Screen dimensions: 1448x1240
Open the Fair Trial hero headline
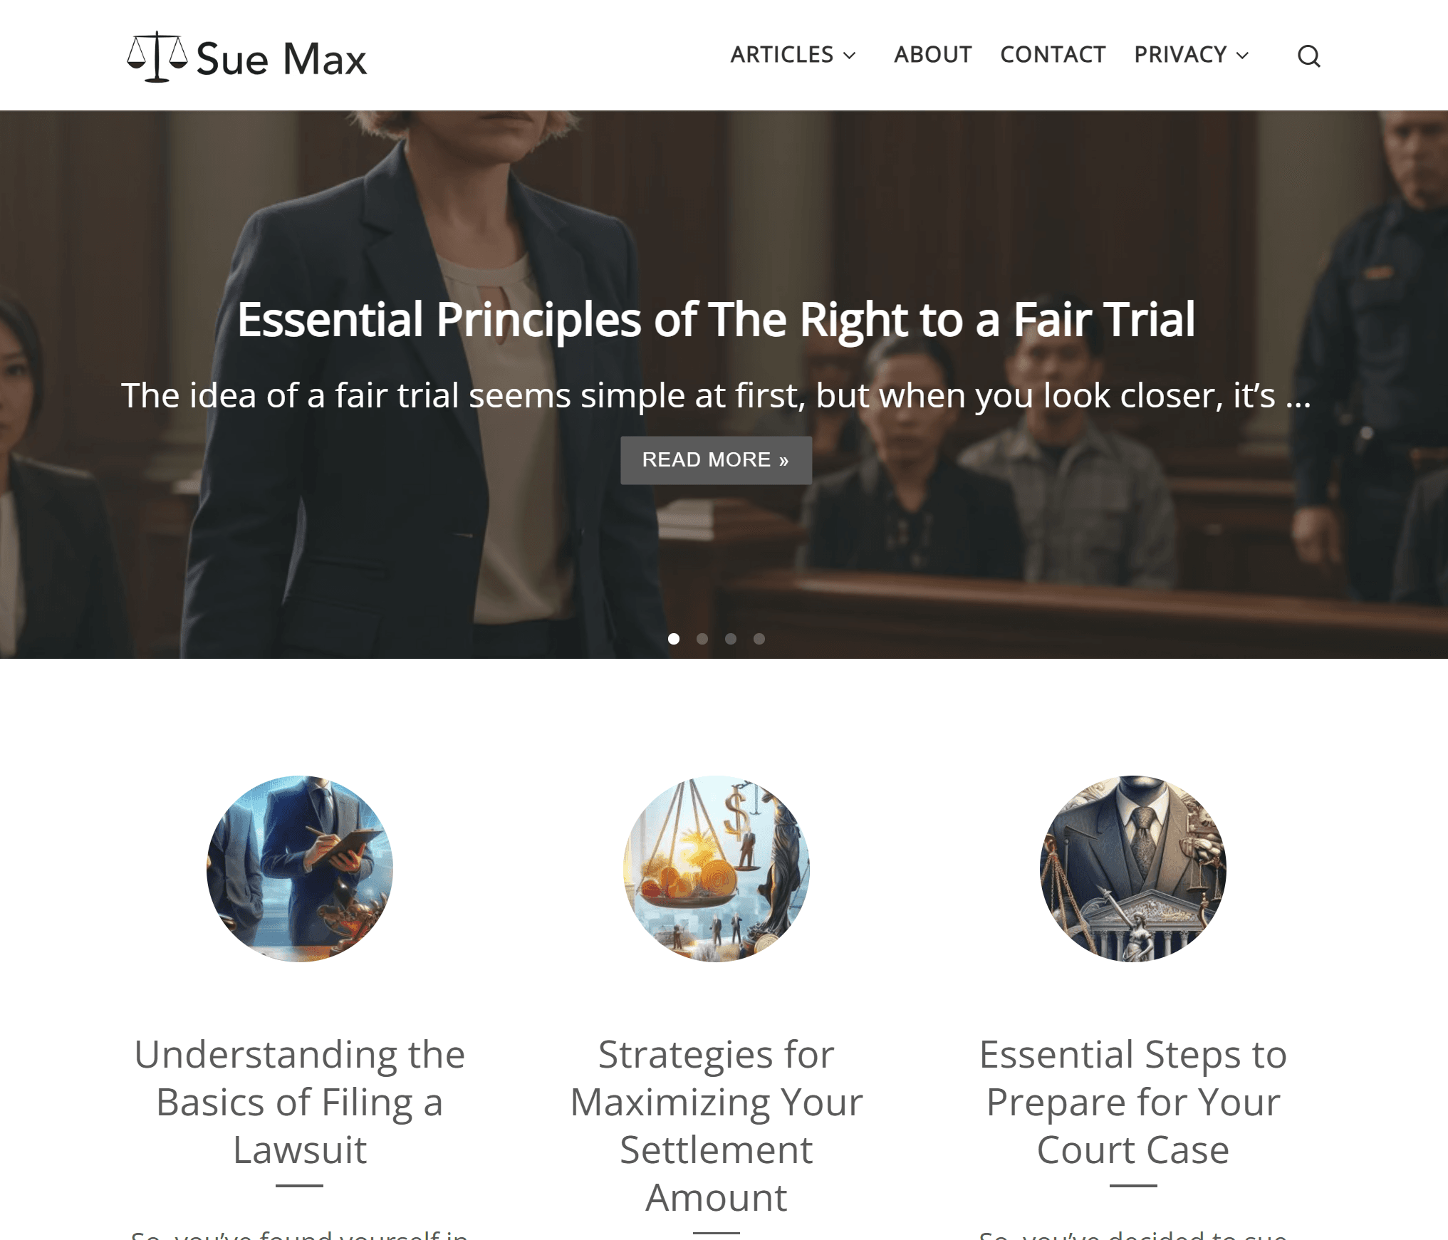coord(716,320)
